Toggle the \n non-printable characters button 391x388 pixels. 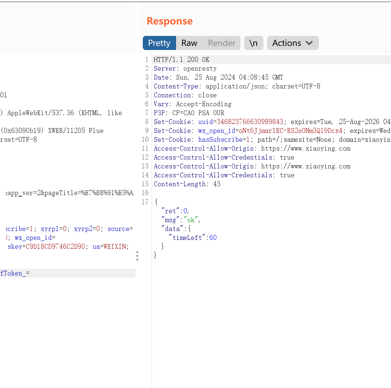click(253, 43)
